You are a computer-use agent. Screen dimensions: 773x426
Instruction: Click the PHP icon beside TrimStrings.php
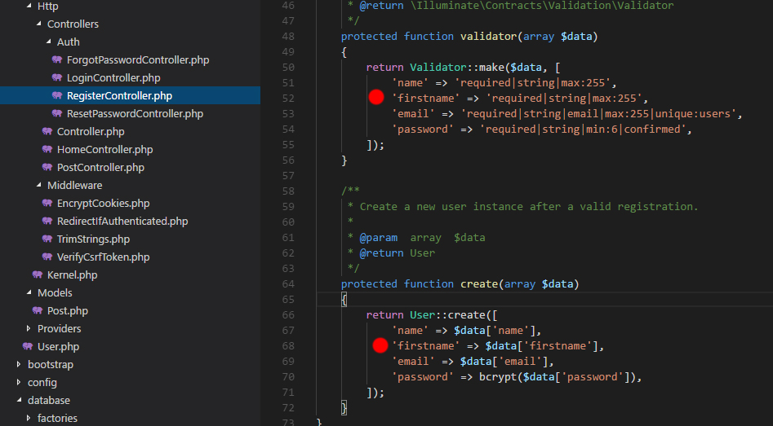pyautogui.click(x=47, y=239)
